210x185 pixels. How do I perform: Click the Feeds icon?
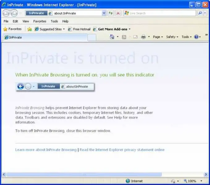coord(124,37)
